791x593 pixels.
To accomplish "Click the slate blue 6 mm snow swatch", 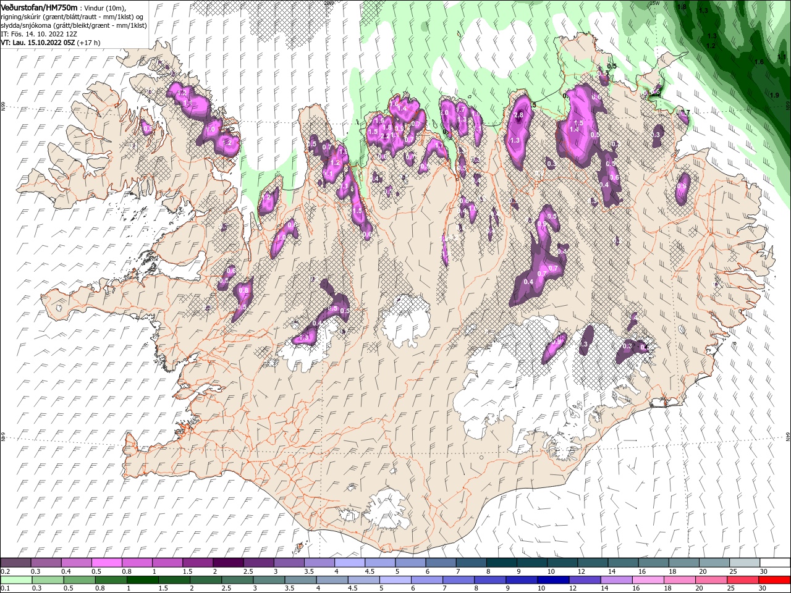I will (441, 563).
